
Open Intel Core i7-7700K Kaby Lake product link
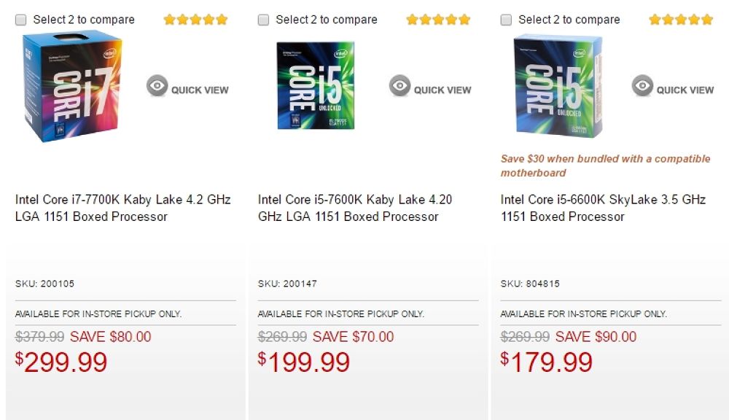pos(122,208)
